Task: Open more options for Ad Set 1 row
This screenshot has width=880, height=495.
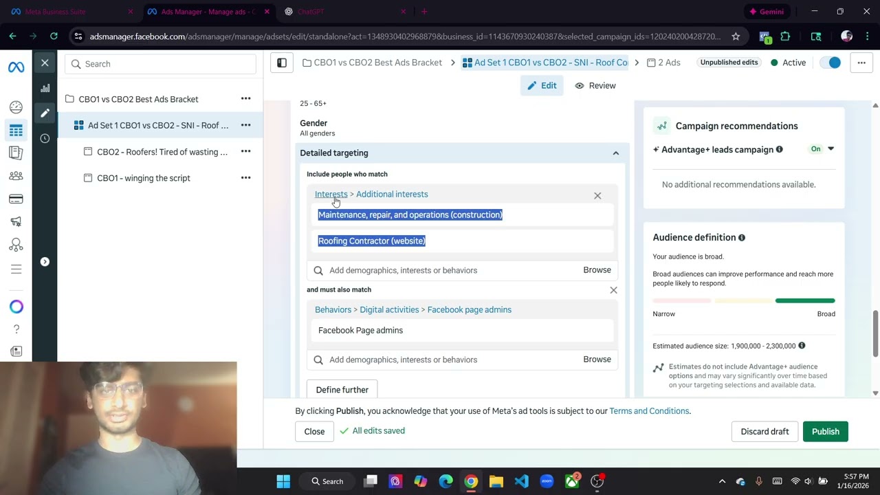Action: [245, 125]
